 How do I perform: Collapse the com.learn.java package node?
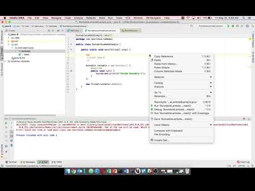(x=12, y=48)
